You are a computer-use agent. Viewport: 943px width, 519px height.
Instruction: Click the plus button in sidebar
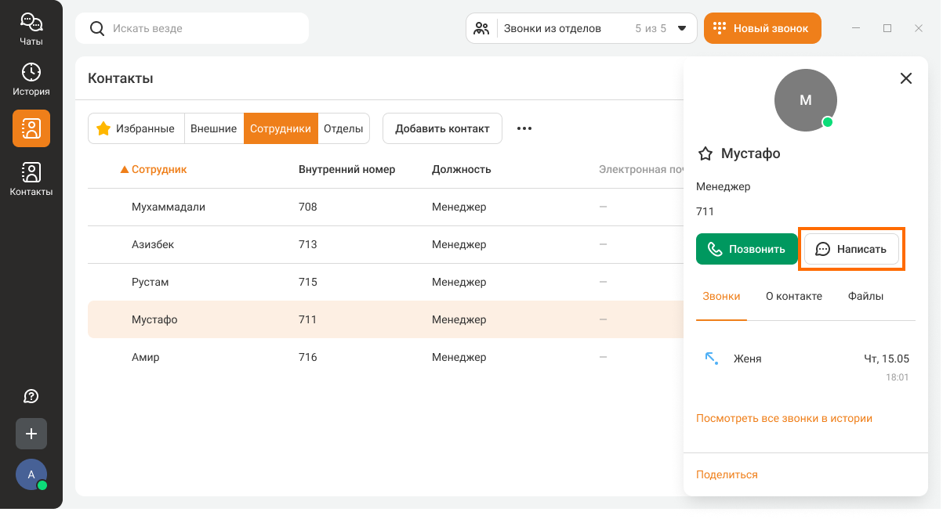(x=31, y=434)
